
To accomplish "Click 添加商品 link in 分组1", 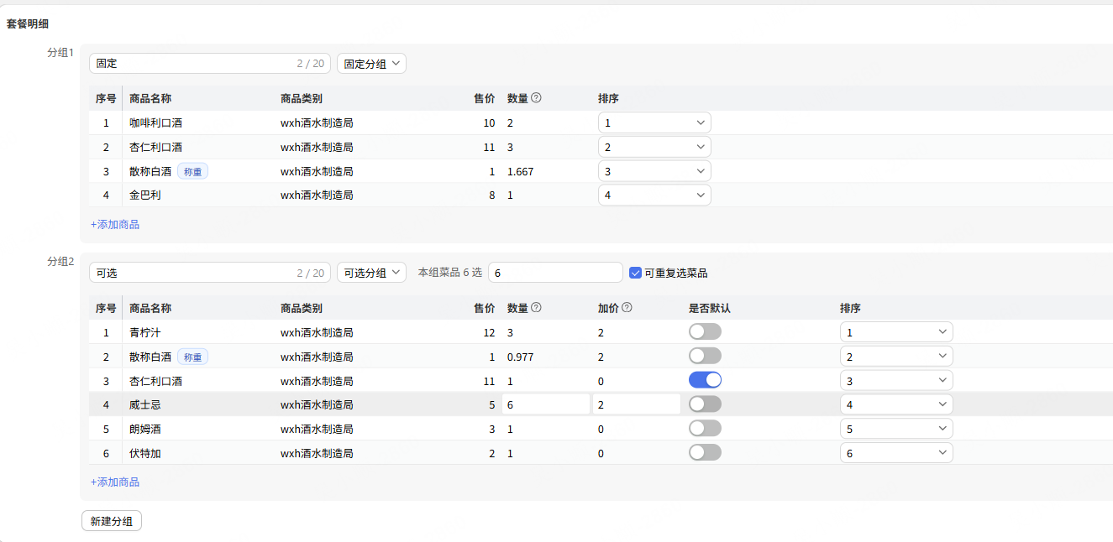I will [115, 225].
